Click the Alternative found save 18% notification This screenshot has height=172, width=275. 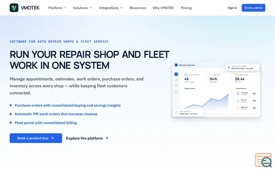[x=242, y=67]
